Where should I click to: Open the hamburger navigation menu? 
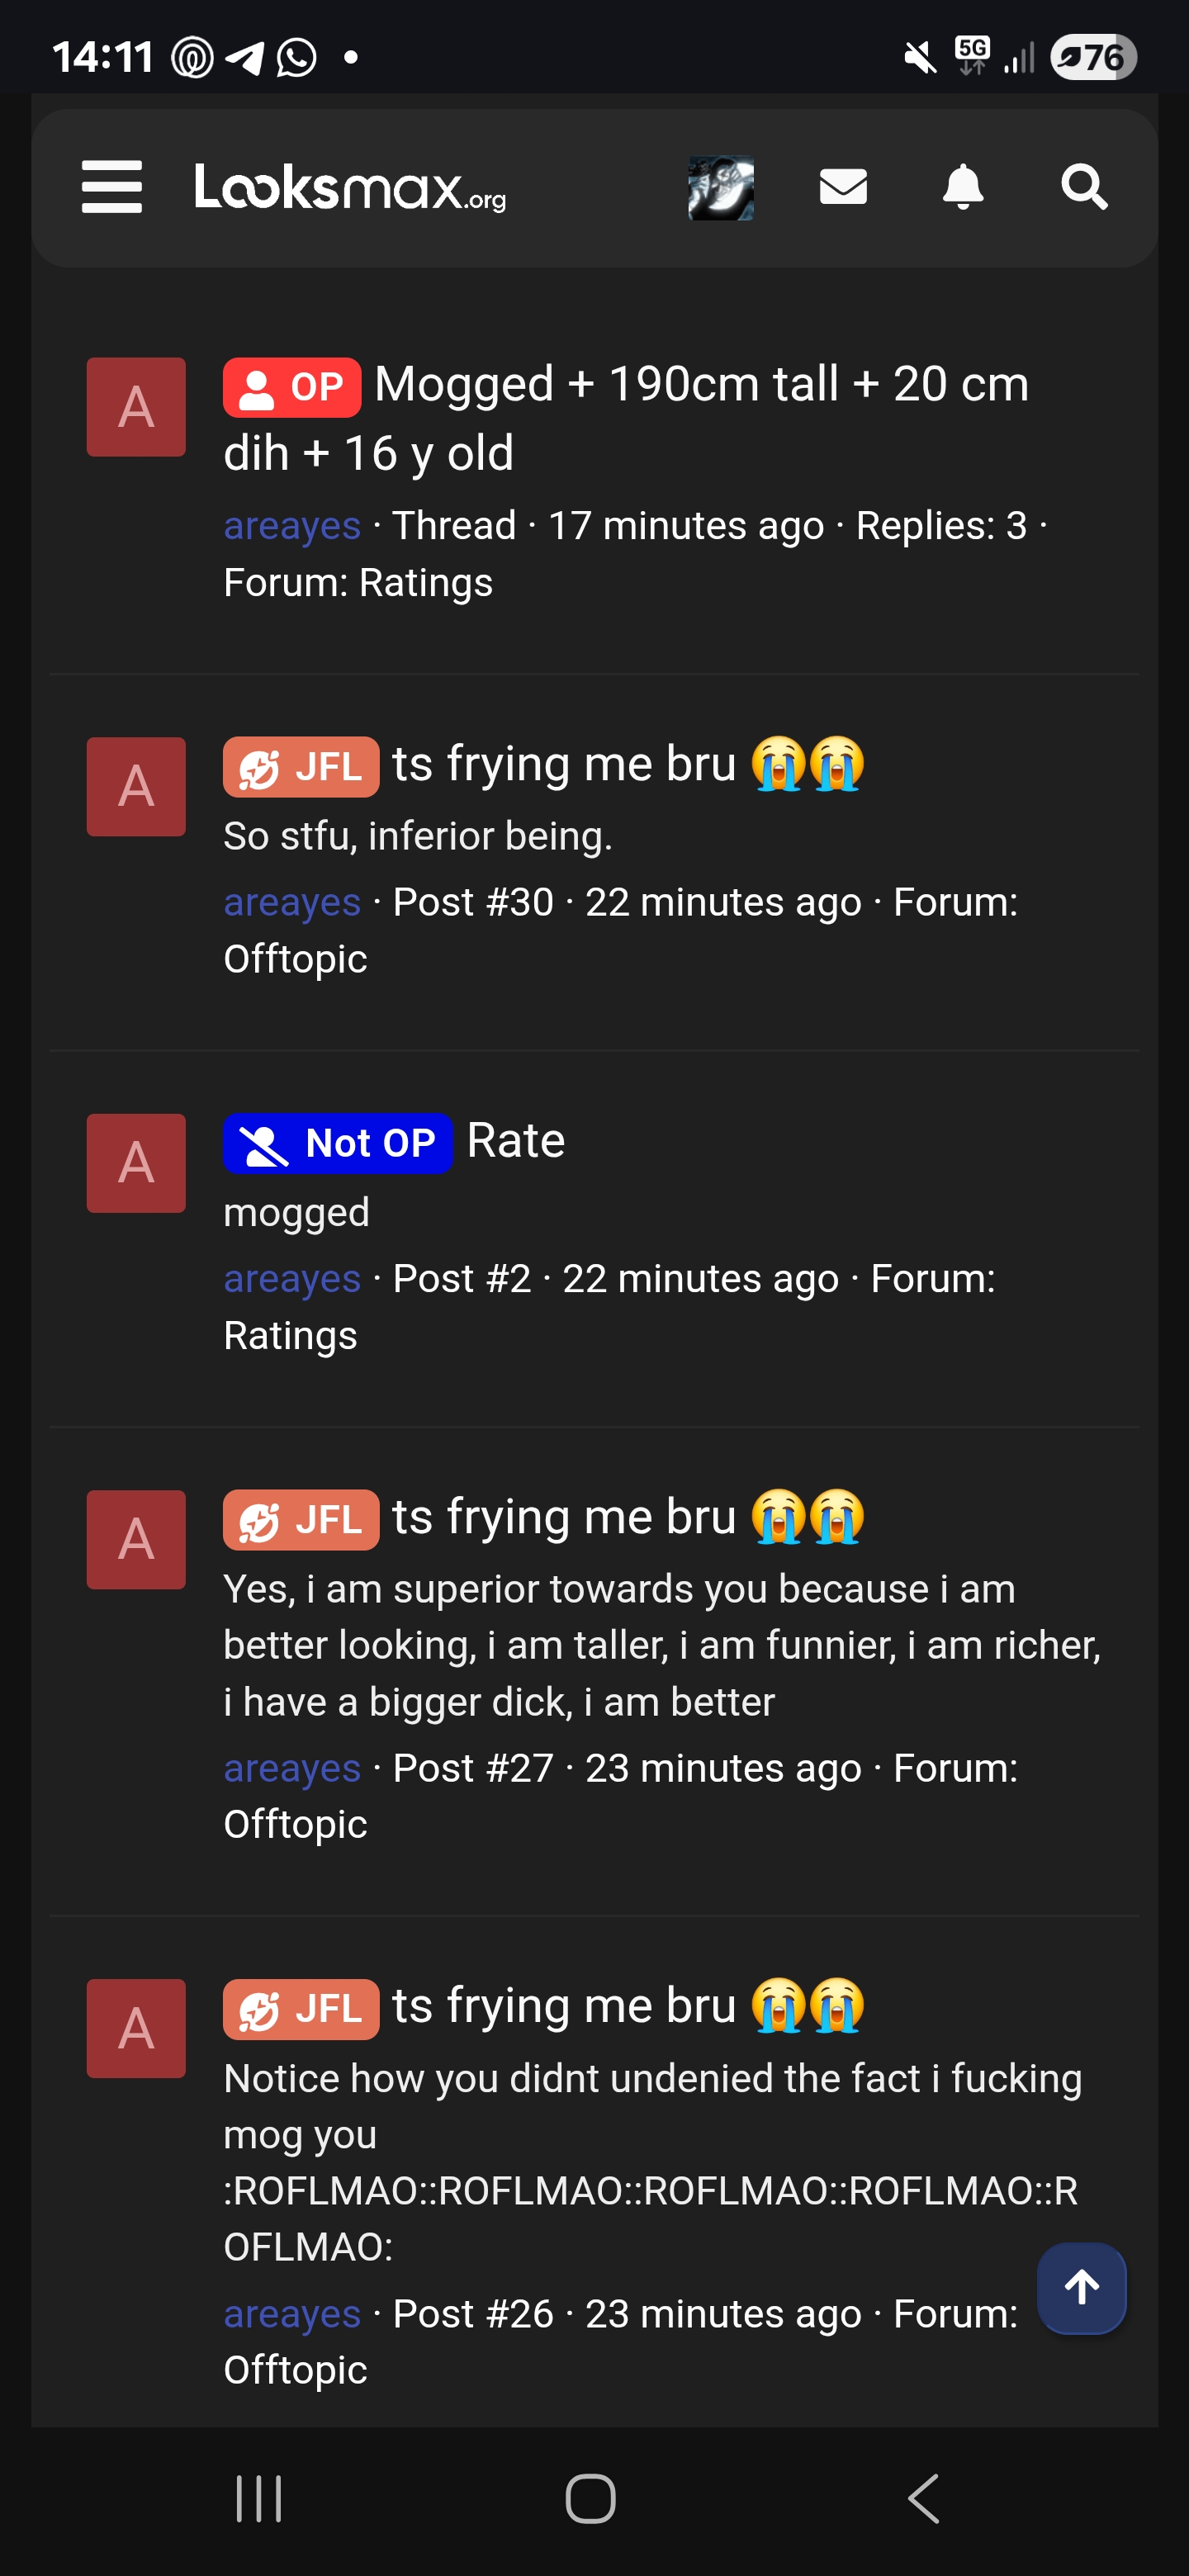pos(111,187)
